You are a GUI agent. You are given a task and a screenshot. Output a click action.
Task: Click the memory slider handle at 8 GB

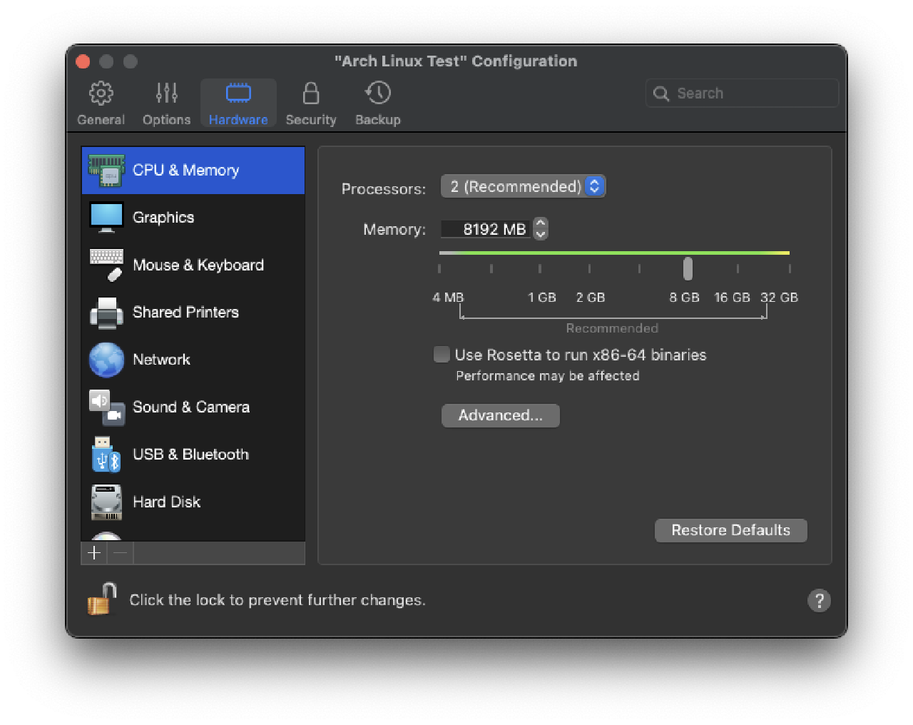[688, 268]
